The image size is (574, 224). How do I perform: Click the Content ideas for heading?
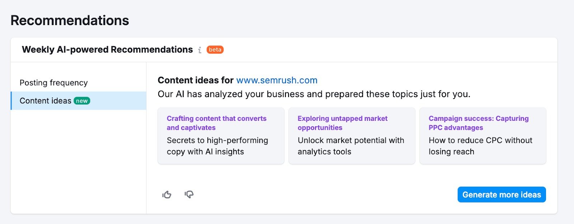[195, 80]
